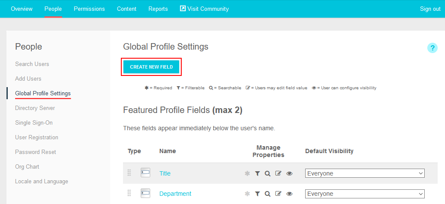
Task: Toggle Required asterisk for Department field
Action: tap(247, 194)
